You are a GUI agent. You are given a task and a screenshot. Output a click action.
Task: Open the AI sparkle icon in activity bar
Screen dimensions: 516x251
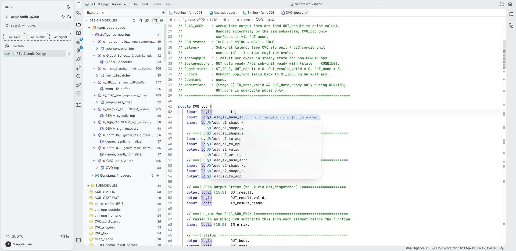pyautogui.click(x=78, y=59)
